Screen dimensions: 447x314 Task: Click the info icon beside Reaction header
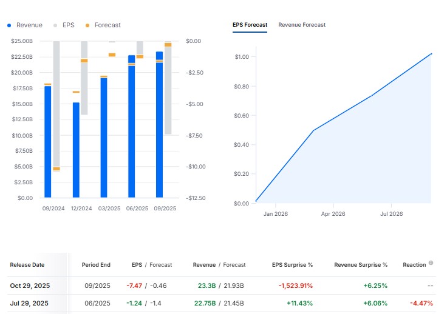click(431, 263)
